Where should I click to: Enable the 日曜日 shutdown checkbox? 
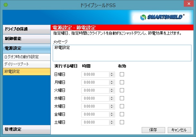[x=122, y=74]
